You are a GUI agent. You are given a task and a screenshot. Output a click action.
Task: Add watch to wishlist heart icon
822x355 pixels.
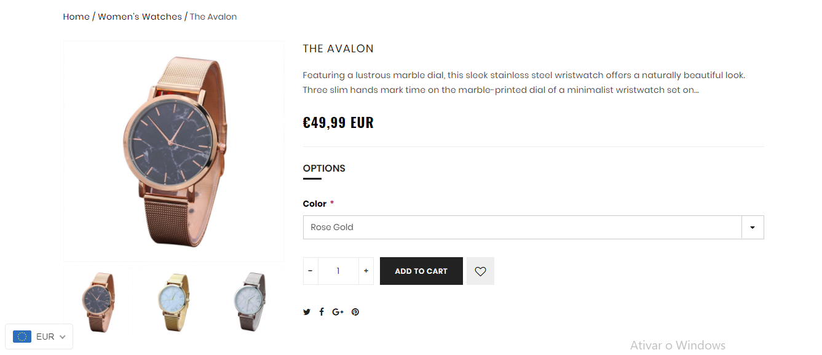tap(480, 271)
